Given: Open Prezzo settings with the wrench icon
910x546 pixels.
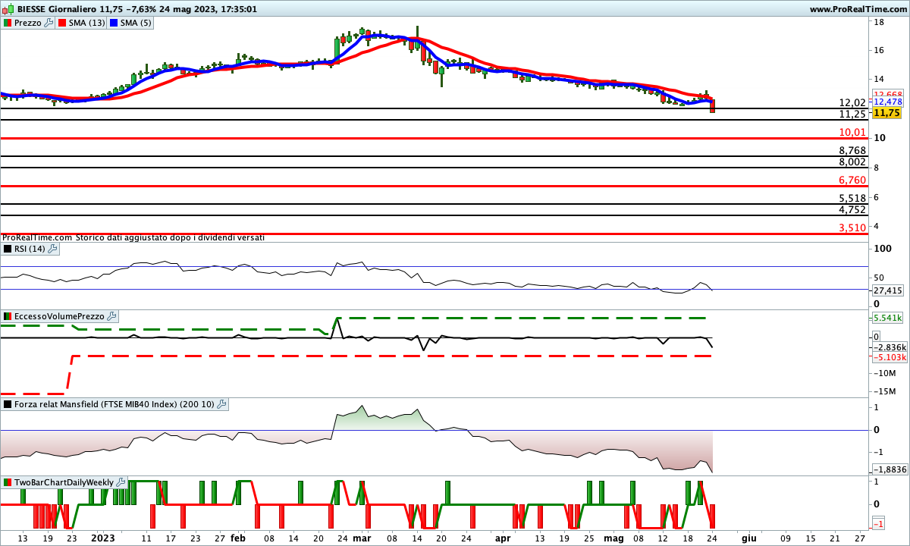Looking at the screenshot, I should tap(49, 23).
